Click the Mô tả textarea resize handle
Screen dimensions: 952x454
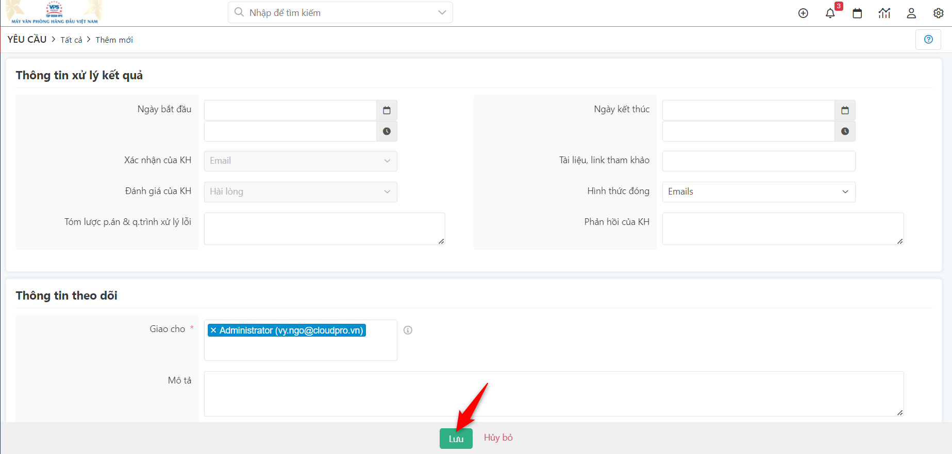[x=900, y=413]
